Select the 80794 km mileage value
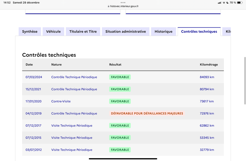The height and width of the screenshot is (161, 246). coord(207,89)
